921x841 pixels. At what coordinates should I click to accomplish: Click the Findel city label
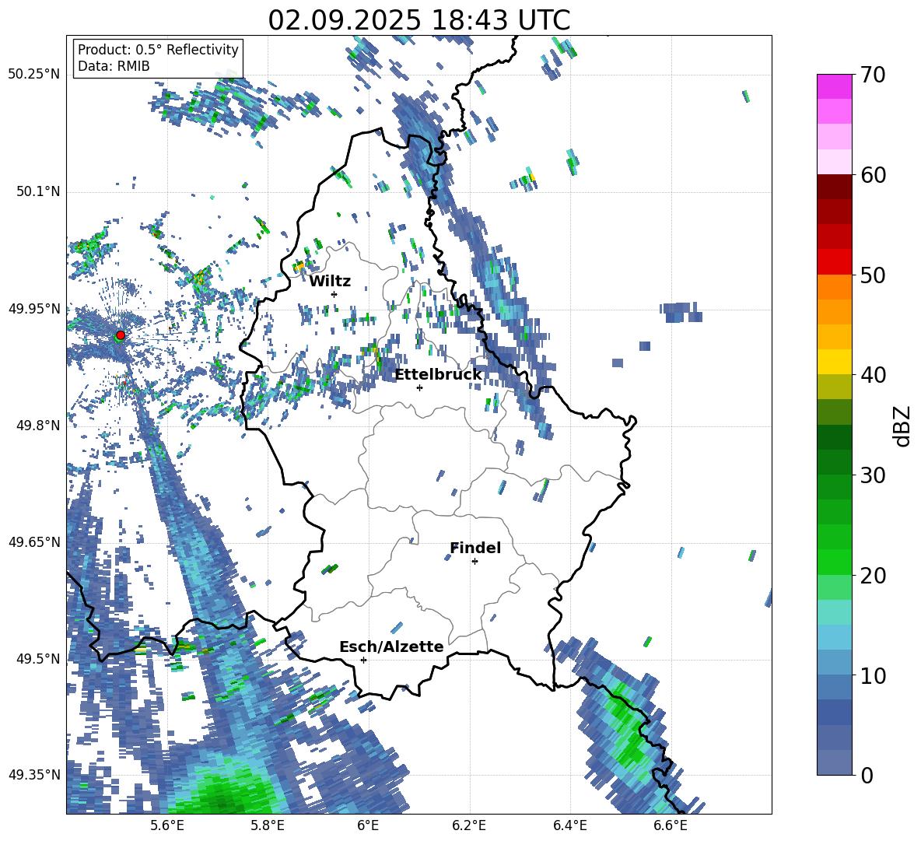(475, 548)
